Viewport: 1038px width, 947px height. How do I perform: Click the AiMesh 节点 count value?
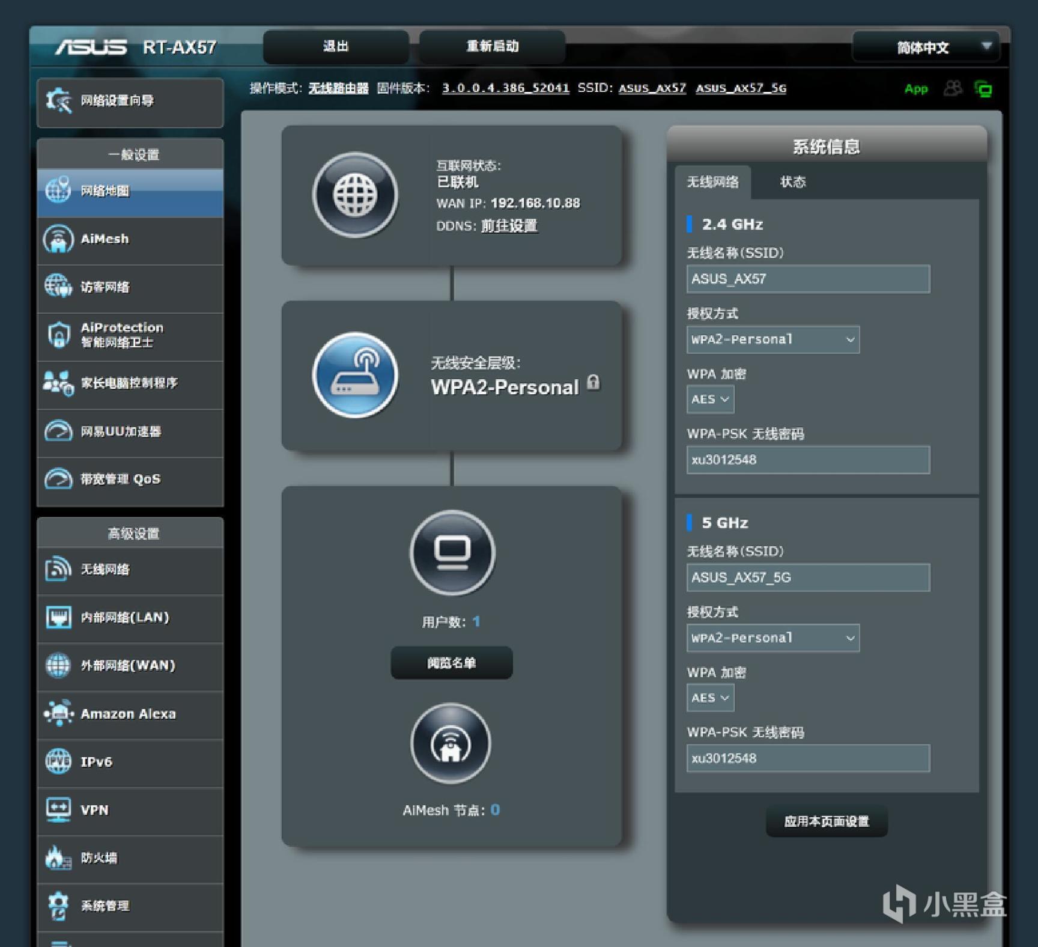point(495,810)
